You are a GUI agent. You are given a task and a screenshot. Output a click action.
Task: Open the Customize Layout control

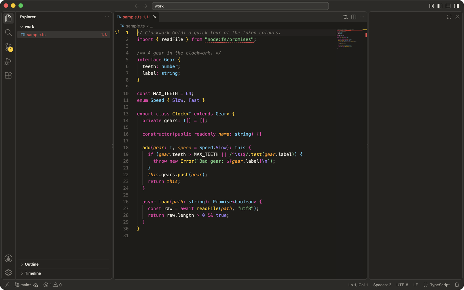click(431, 6)
